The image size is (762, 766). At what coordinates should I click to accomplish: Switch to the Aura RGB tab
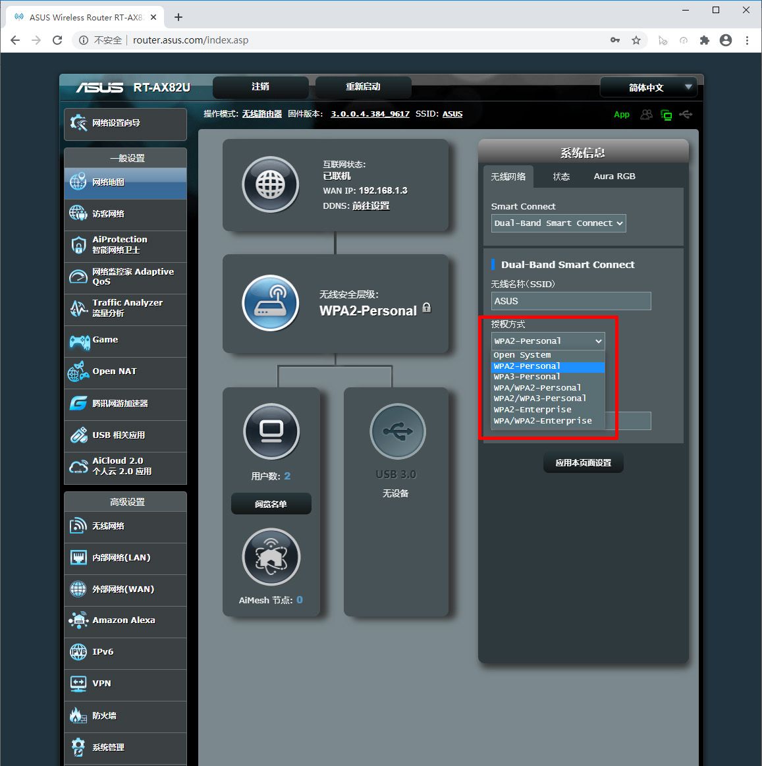(614, 177)
